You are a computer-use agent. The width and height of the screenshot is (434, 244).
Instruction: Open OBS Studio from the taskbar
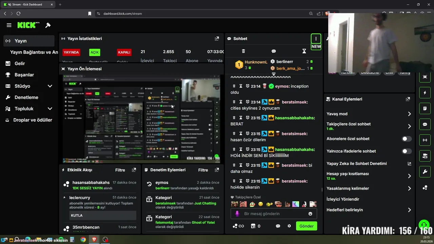click(105, 240)
